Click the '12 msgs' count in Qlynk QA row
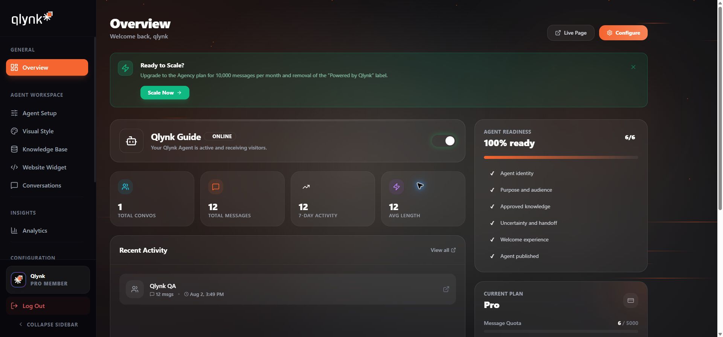723x337 pixels. click(x=165, y=294)
